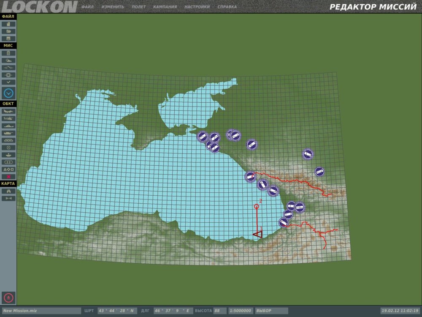Click the checkmark mission tool icon
This screenshot has height=317, width=422.
point(8,82)
